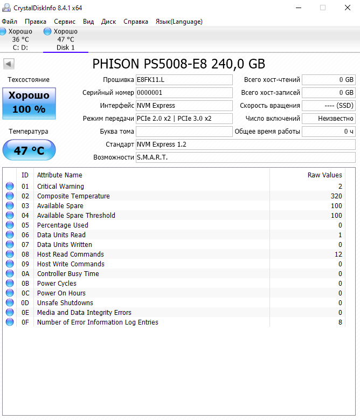Click the Число включений Неизвестно field
This screenshot has width=360, height=420.
329,119
